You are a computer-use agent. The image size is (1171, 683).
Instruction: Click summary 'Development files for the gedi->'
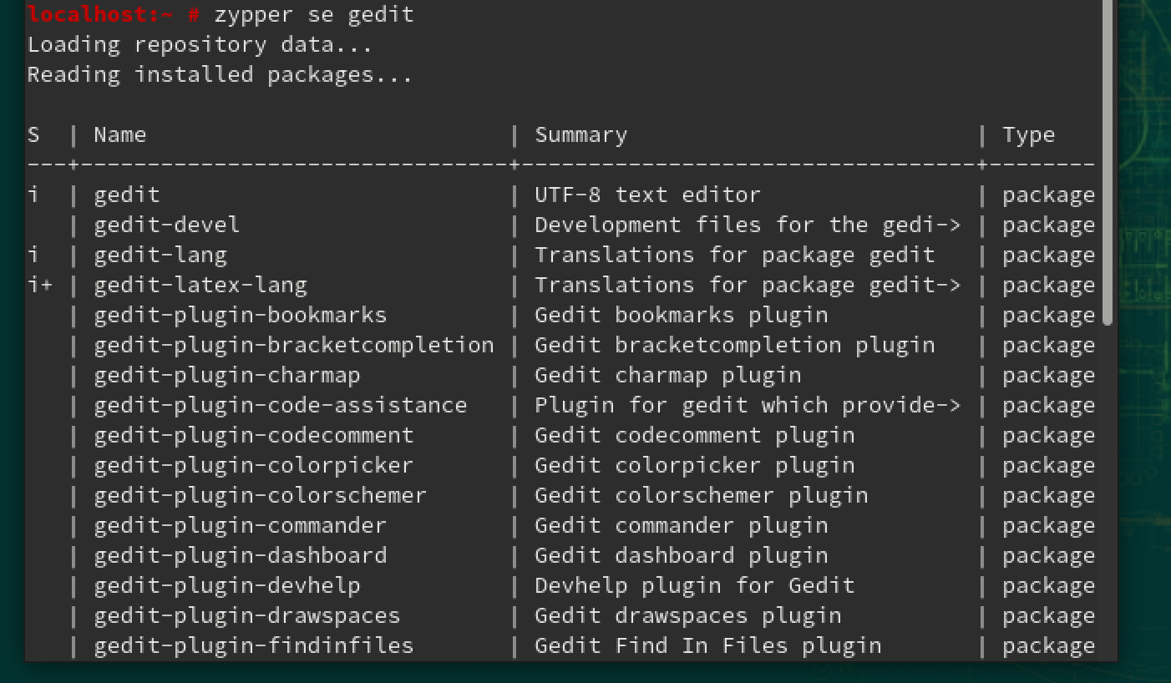click(748, 225)
